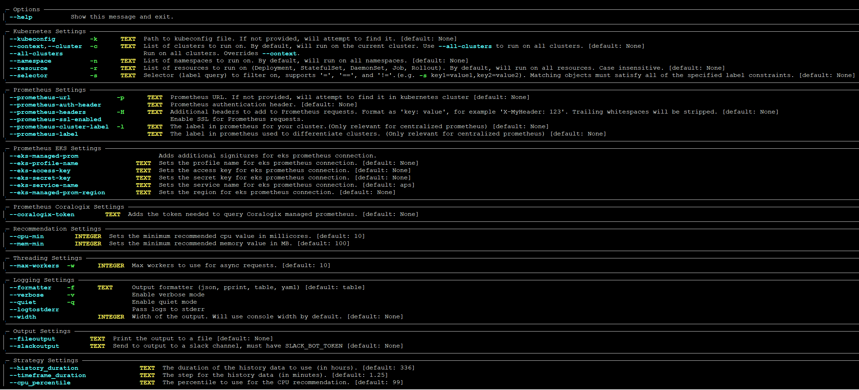The width and height of the screenshot is (859, 390).
Task: Click the --all-clusters option in Kubernetes Settings
Action: (x=36, y=54)
